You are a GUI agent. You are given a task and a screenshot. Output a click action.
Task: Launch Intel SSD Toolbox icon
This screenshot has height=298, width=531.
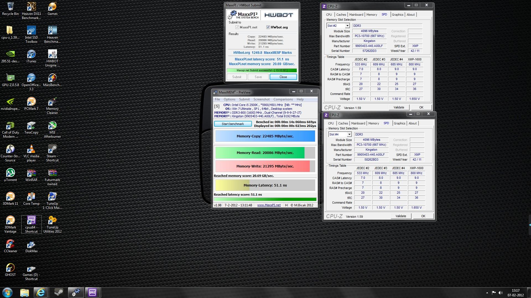(31, 34)
